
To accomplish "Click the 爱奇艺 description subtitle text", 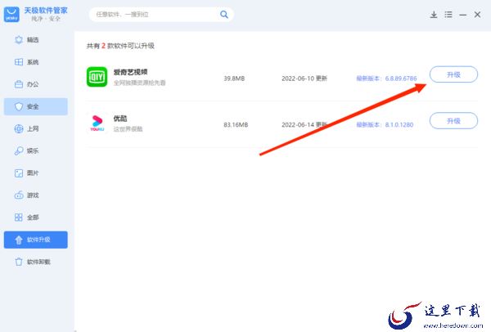I will pyautogui.click(x=139, y=83).
